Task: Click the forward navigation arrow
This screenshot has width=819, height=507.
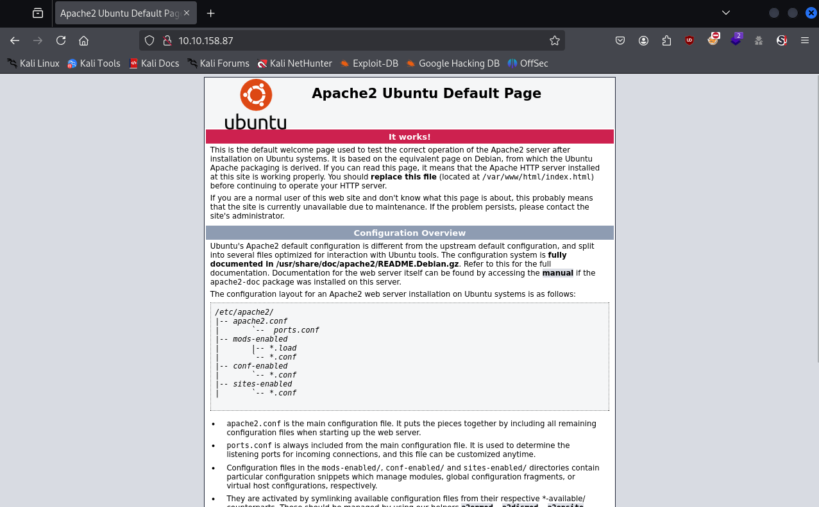Action: 38,40
